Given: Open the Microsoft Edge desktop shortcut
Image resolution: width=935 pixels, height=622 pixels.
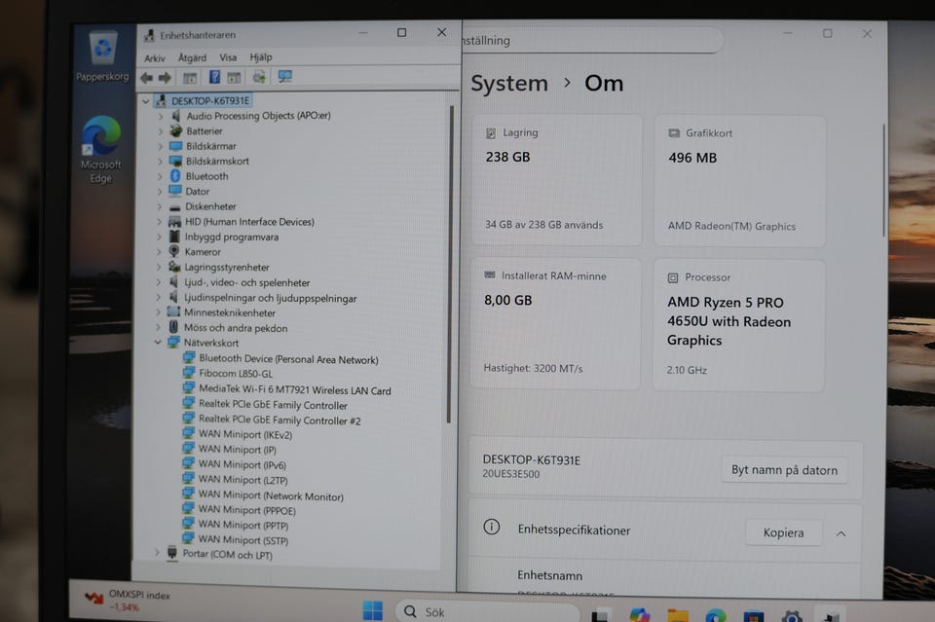Looking at the screenshot, I should [x=100, y=150].
